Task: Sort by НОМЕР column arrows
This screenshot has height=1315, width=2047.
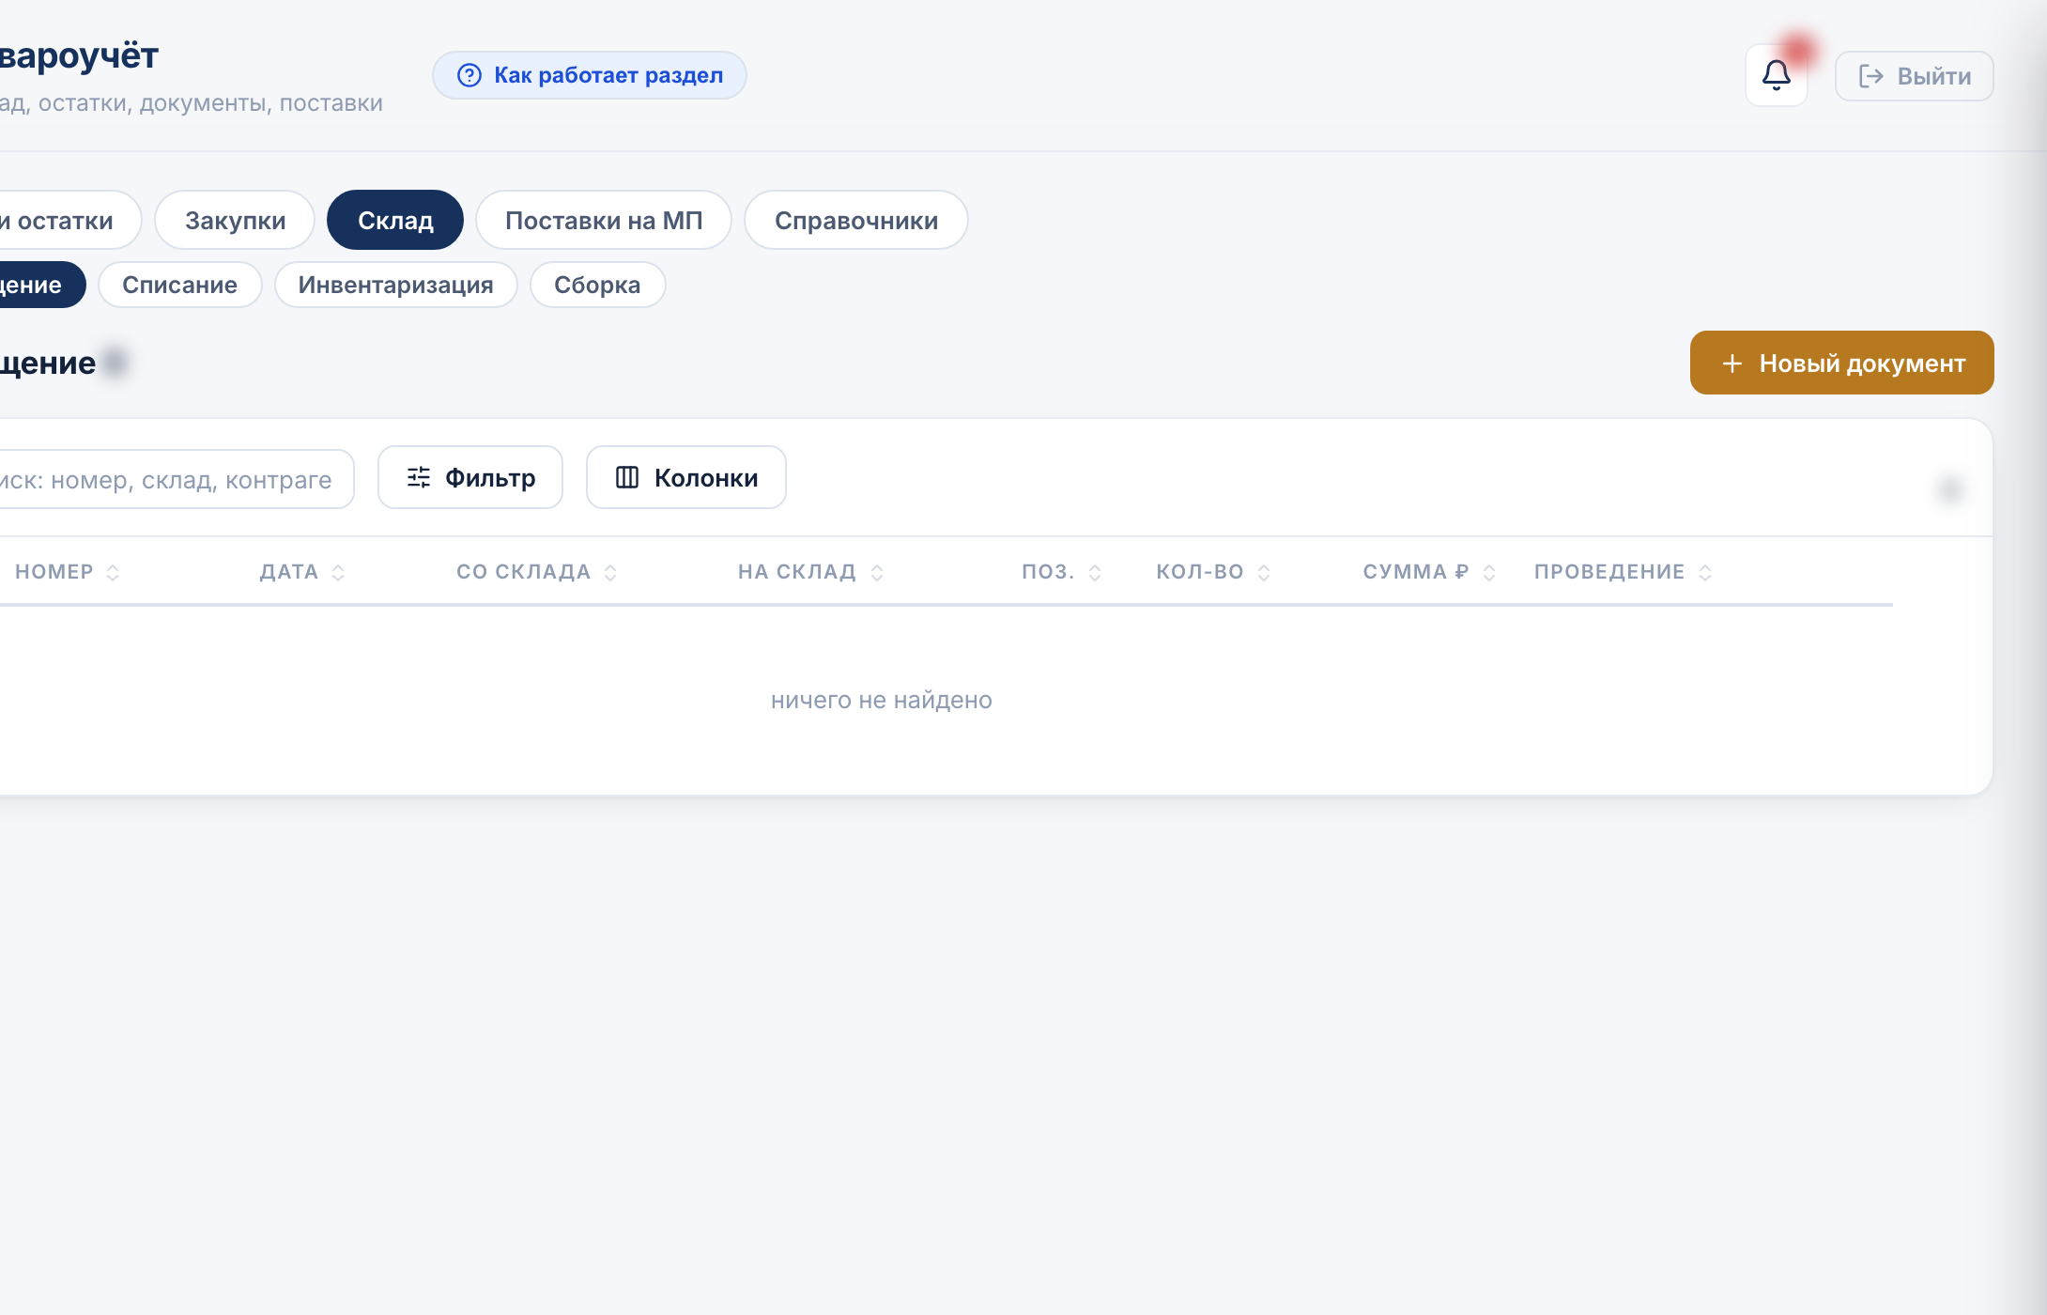Action: pyautogui.click(x=113, y=572)
